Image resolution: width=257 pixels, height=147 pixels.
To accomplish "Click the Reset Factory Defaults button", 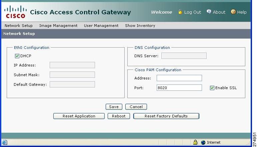I will point(166,116).
